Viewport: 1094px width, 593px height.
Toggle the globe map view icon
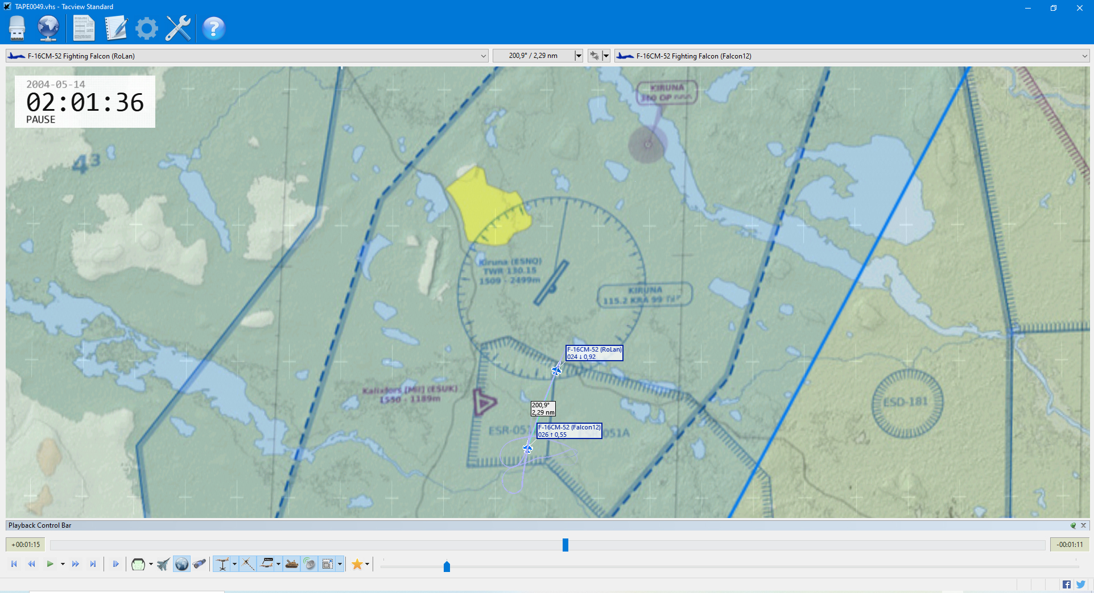coord(181,564)
